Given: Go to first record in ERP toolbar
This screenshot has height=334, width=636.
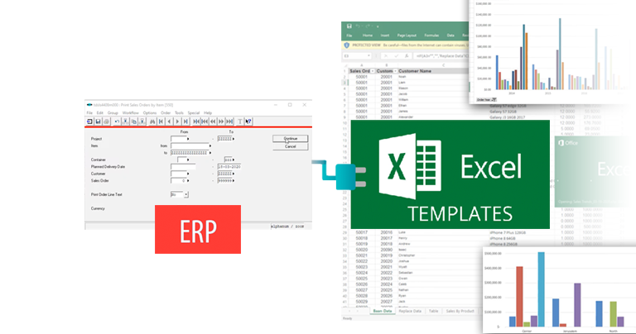Looking at the screenshot, I should click(x=161, y=122).
